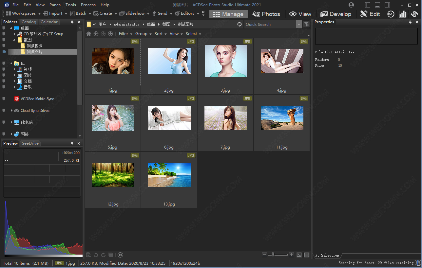Go to the home folder icon
Image resolution: width=422 pixels, height=268 pixels.
click(x=89, y=34)
